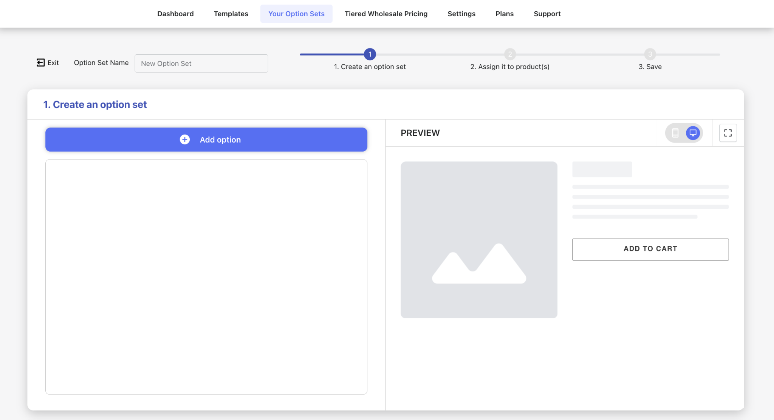Select the mobile phone preview icon
Viewport: 774px width, 420px height.
coord(675,133)
